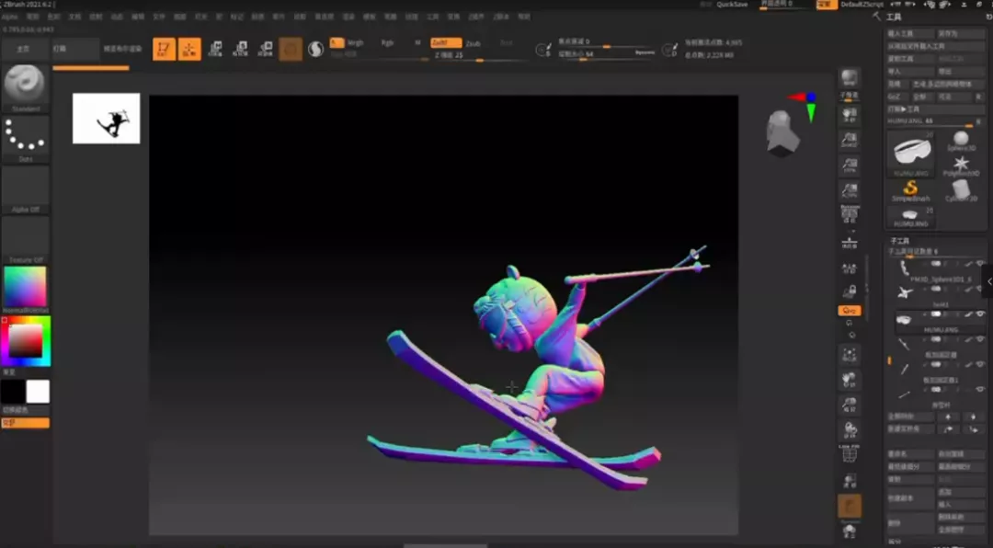The width and height of the screenshot is (993, 548).
Task: Choose the Cylinder3D tool
Action: 961,190
